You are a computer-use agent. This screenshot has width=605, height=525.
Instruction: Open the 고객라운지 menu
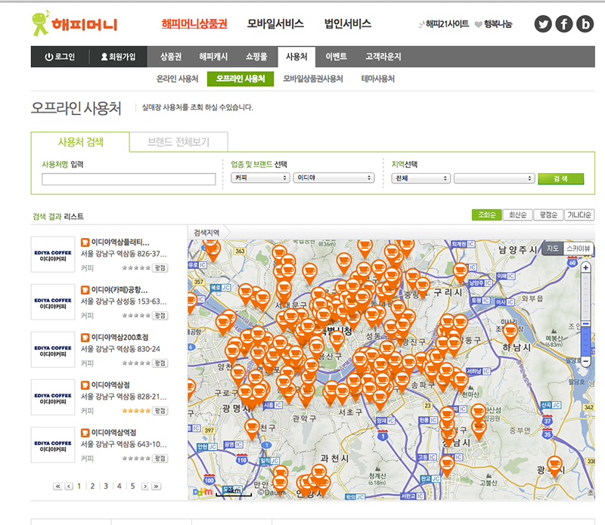point(383,57)
